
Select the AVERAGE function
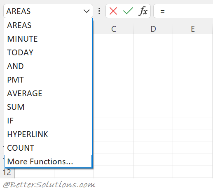48,93
